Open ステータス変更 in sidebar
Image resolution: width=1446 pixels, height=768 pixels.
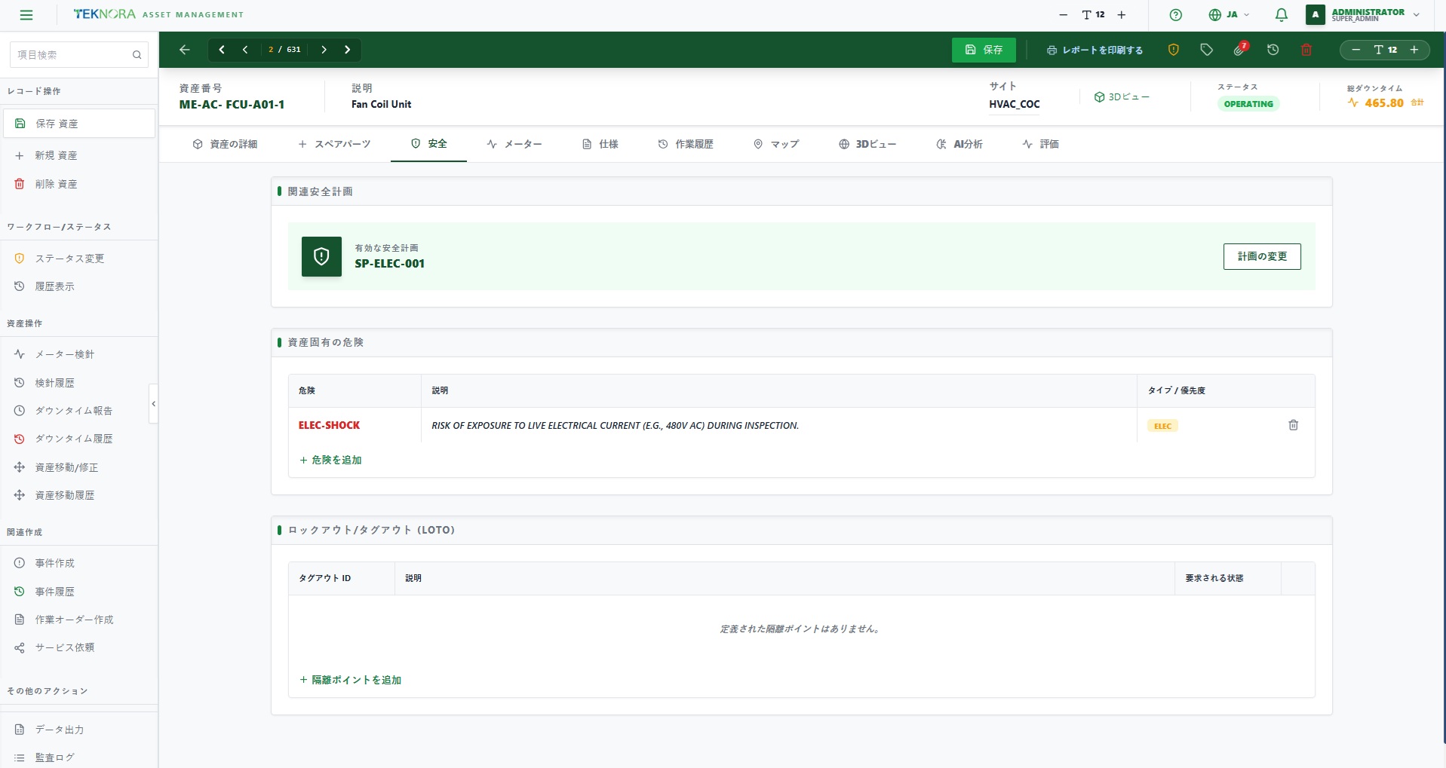[x=78, y=259]
